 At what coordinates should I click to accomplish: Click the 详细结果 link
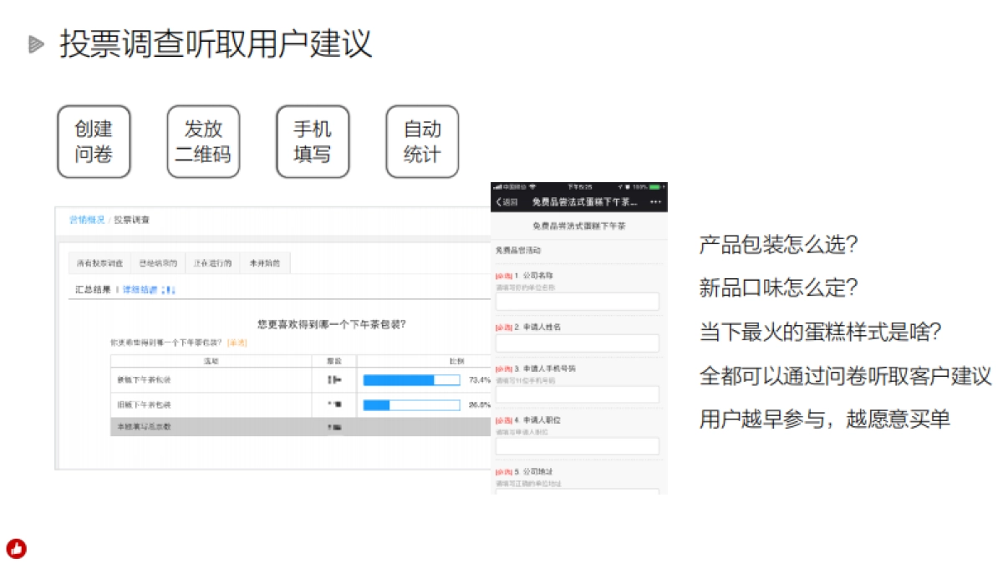(x=138, y=288)
